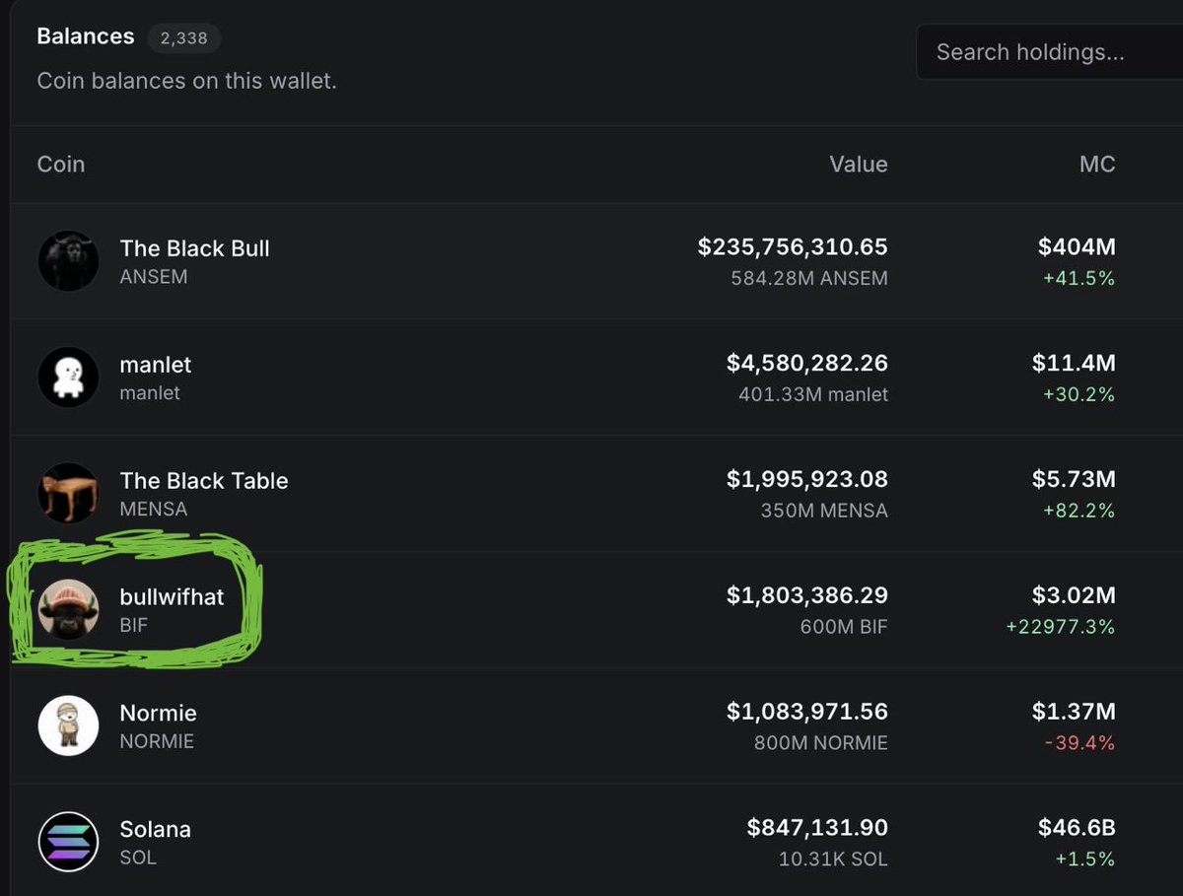The width and height of the screenshot is (1183, 896).
Task: Click The Black Bull coin icon
Action: tap(68, 261)
